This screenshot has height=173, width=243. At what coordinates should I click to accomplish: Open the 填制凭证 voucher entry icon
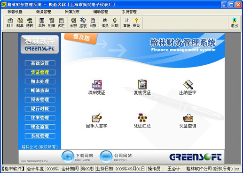(97, 87)
